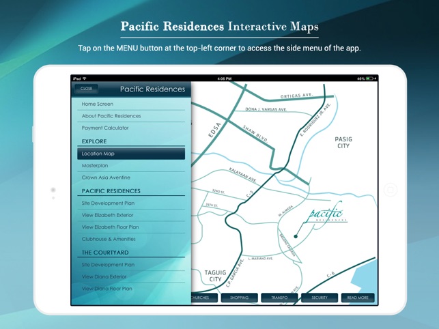The width and height of the screenshot is (439, 329).
Task: Open View Diana Floor Plan
Action: click(131, 289)
